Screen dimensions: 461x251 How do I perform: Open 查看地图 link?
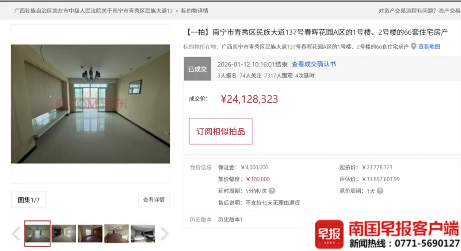[x=429, y=46]
